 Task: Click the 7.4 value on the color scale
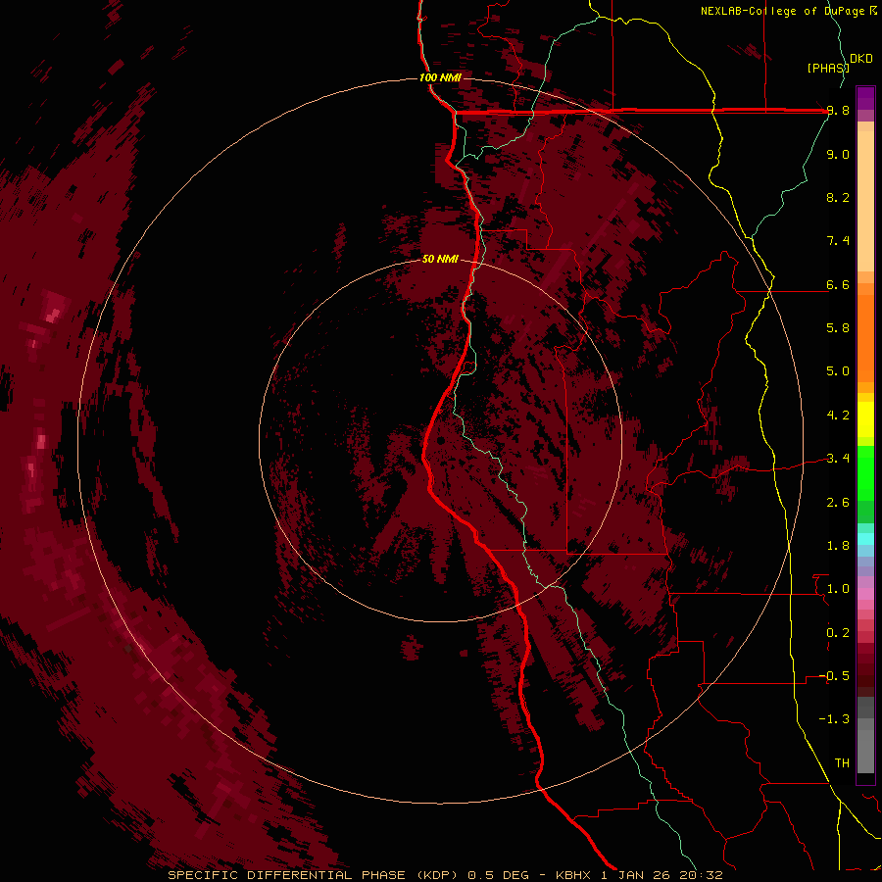838,241
